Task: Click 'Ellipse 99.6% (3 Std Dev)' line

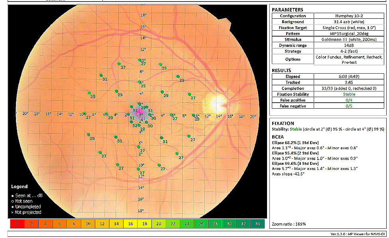Action: 295,164
